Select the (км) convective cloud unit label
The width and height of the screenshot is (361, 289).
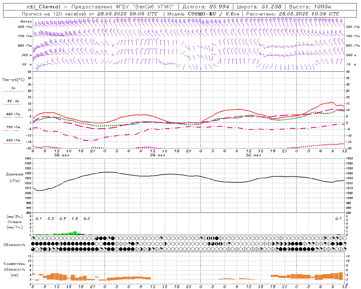click(14, 275)
